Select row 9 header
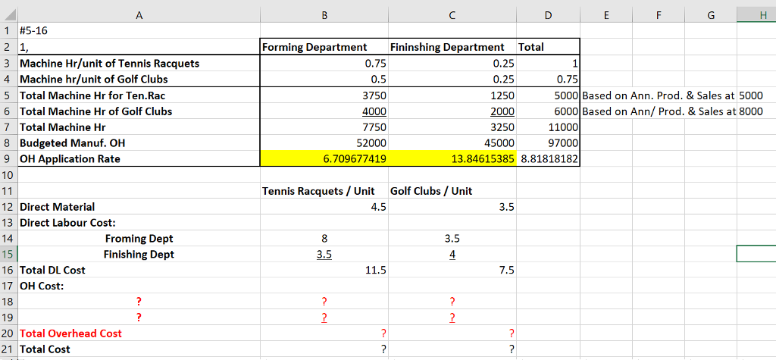The width and height of the screenshot is (776, 360). [8, 159]
